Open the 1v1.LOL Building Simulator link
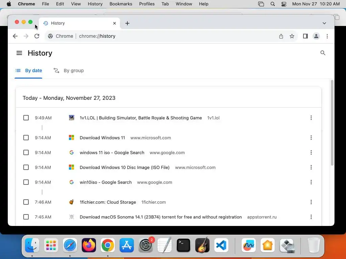The height and width of the screenshot is (259, 346). coord(141,118)
